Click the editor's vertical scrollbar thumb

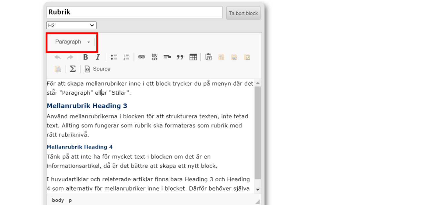[x=258, y=133]
